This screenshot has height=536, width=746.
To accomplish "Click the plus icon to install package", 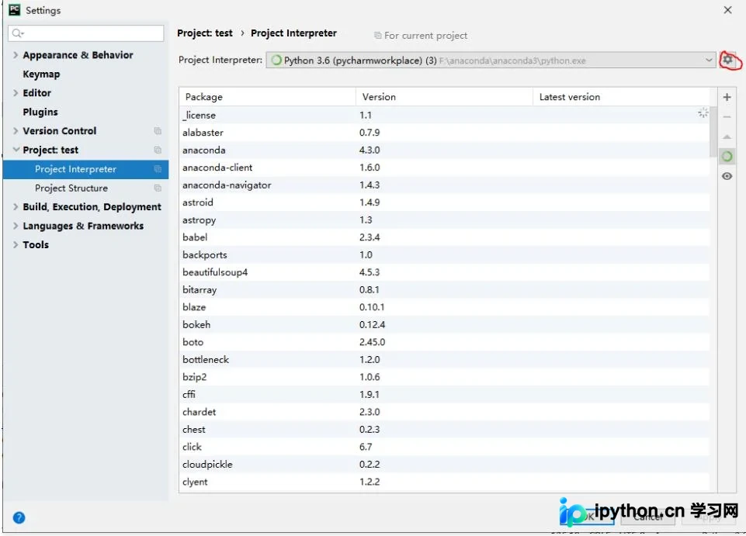I will point(727,97).
